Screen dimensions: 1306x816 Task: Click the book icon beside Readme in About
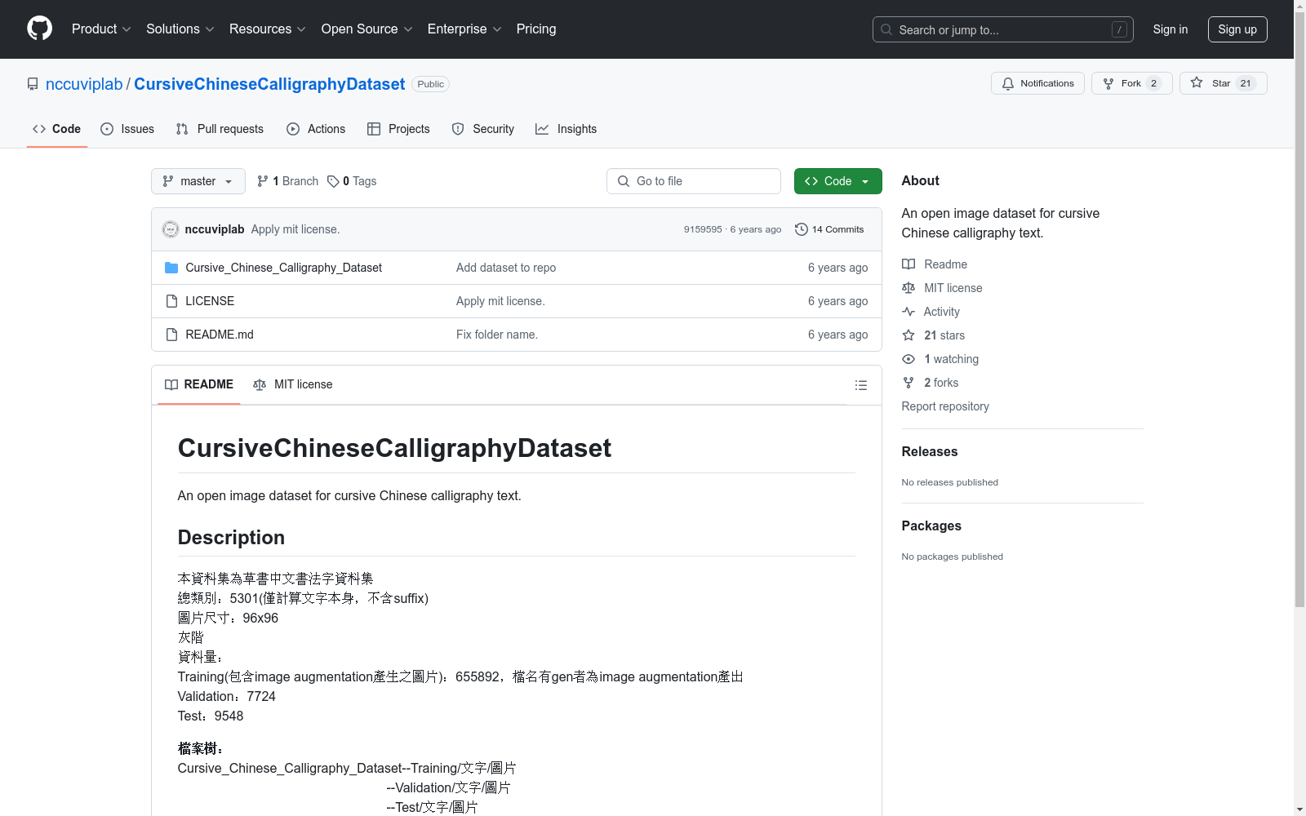908,264
